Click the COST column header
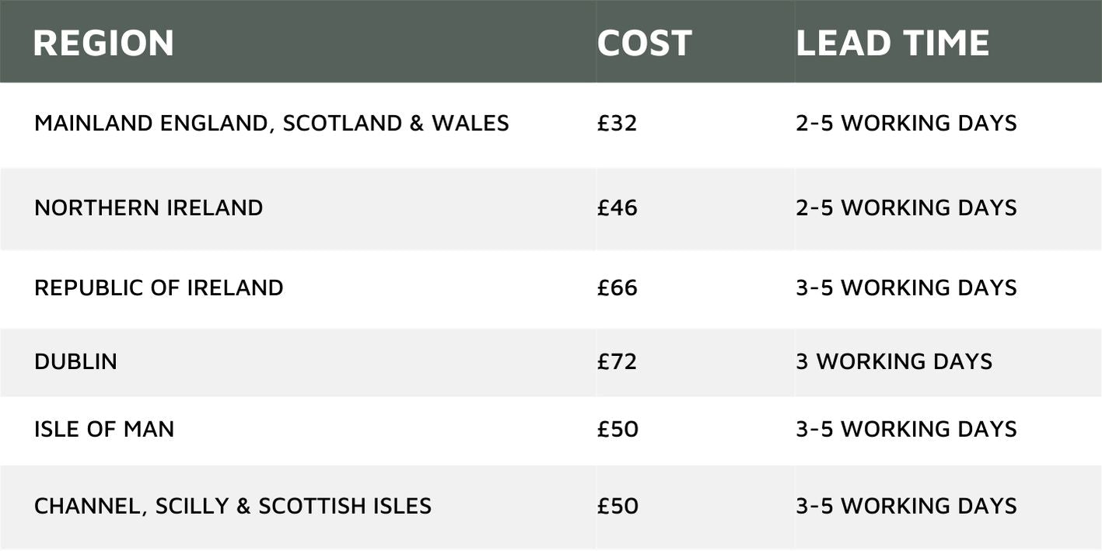Viewport: 1102px width, 551px height. (x=644, y=43)
